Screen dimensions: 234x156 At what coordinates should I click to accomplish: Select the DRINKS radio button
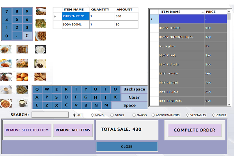112,115
